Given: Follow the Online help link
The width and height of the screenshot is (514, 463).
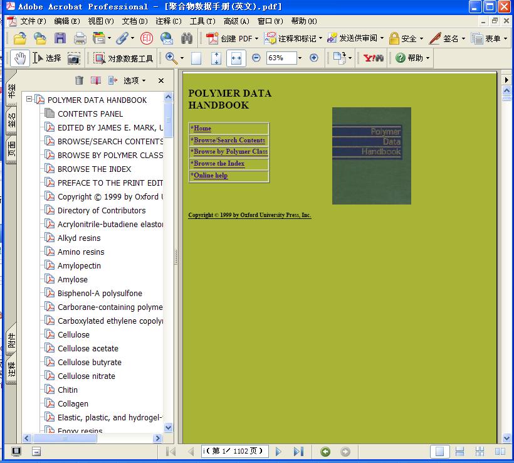Looking at the screenshot, I should (x=211, y=175).
